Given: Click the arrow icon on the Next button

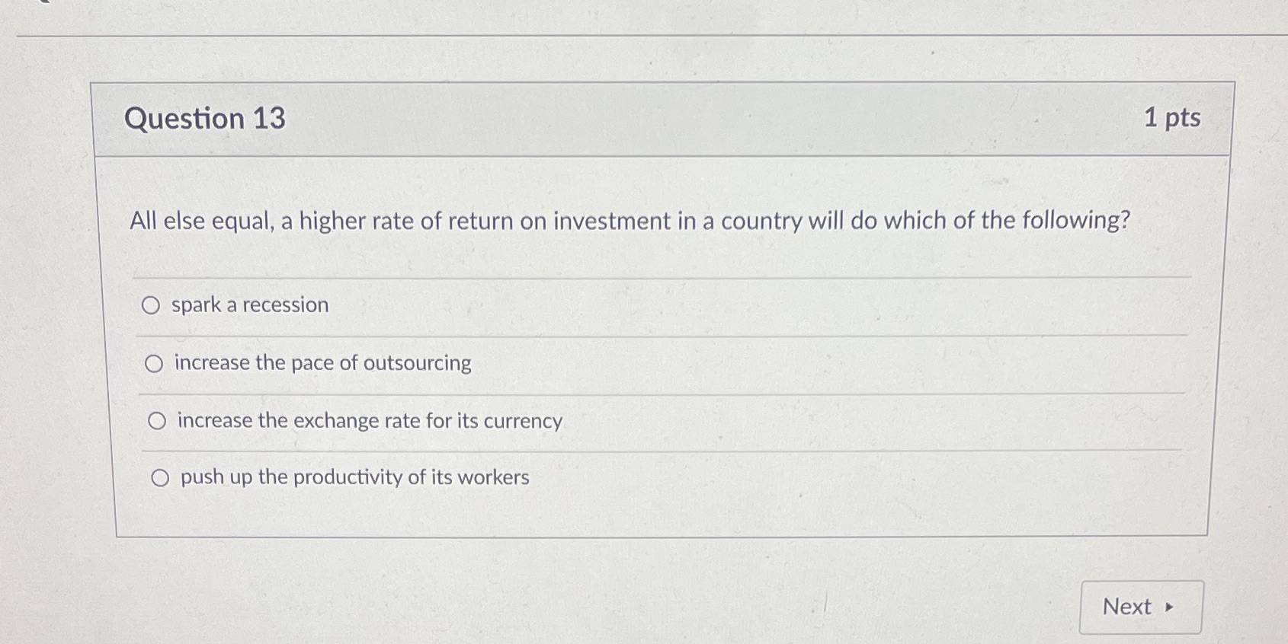Looking at the screenshot, I should [x=1171, y=607].
